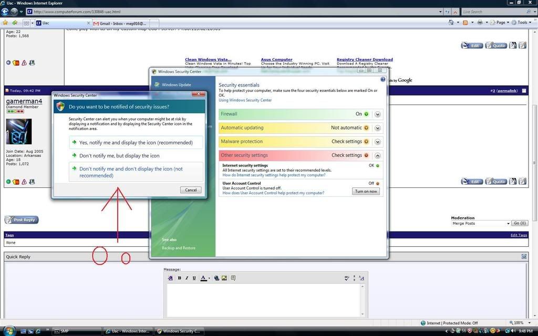Image resolution: width=538 pixels, height=336 pixels.
Task: Click the browser Back arrow button
Action: coord(5,11)
